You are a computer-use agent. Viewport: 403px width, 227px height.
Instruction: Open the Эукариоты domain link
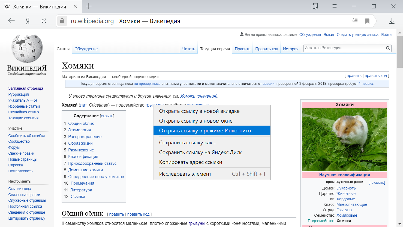tap(346, 188)
